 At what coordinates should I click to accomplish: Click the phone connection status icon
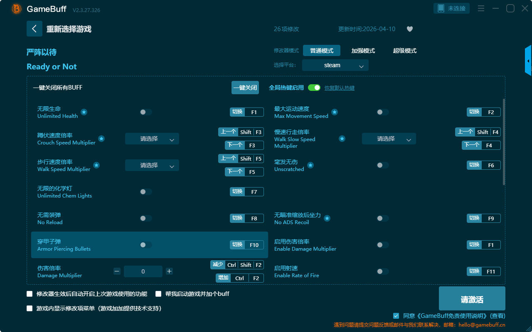tap(441, 8)
